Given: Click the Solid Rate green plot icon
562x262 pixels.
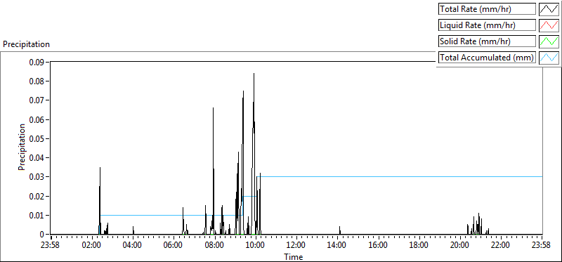Looking at the screenshot, I should click(x=549, y=41).
